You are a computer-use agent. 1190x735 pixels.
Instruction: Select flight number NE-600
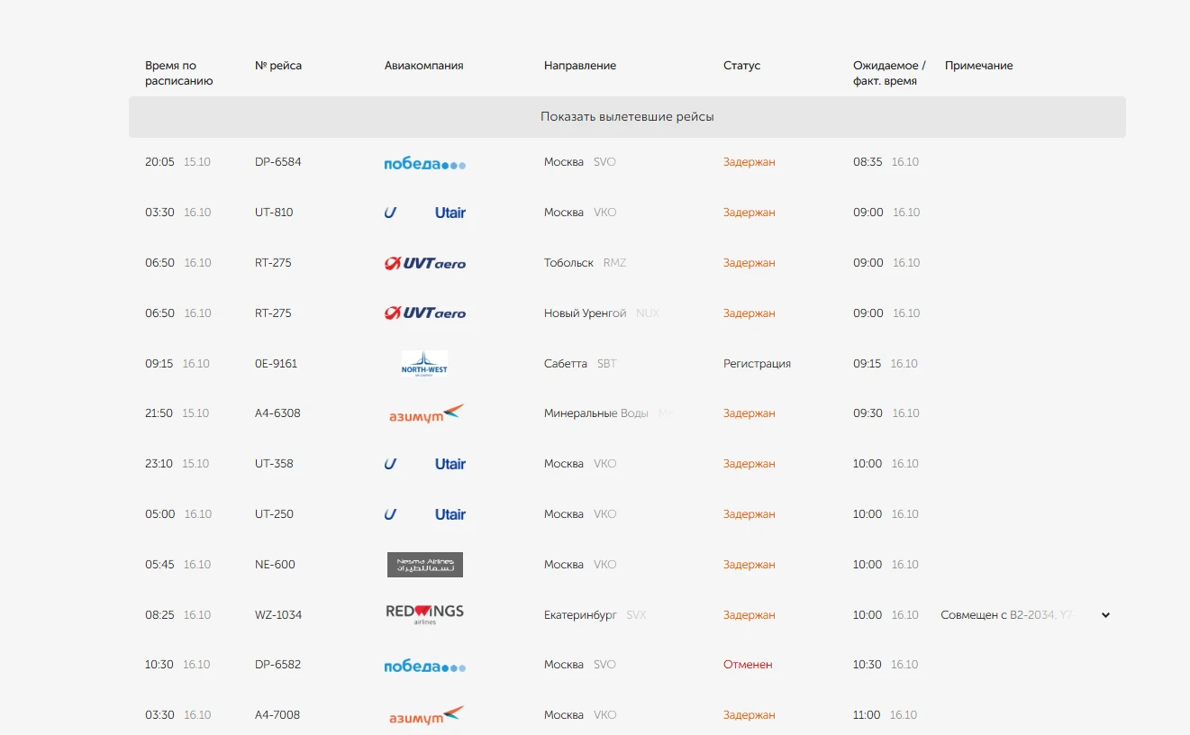tap(275, 565)
